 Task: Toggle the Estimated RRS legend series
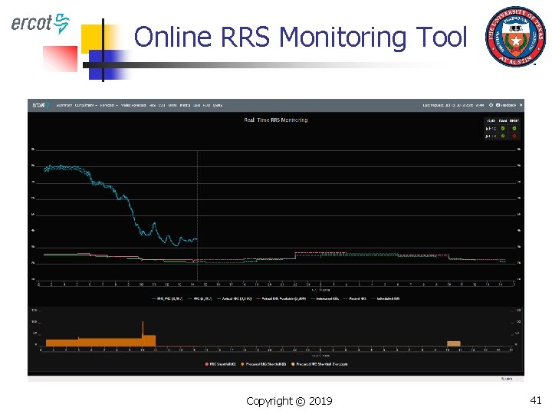pos(324,298)
